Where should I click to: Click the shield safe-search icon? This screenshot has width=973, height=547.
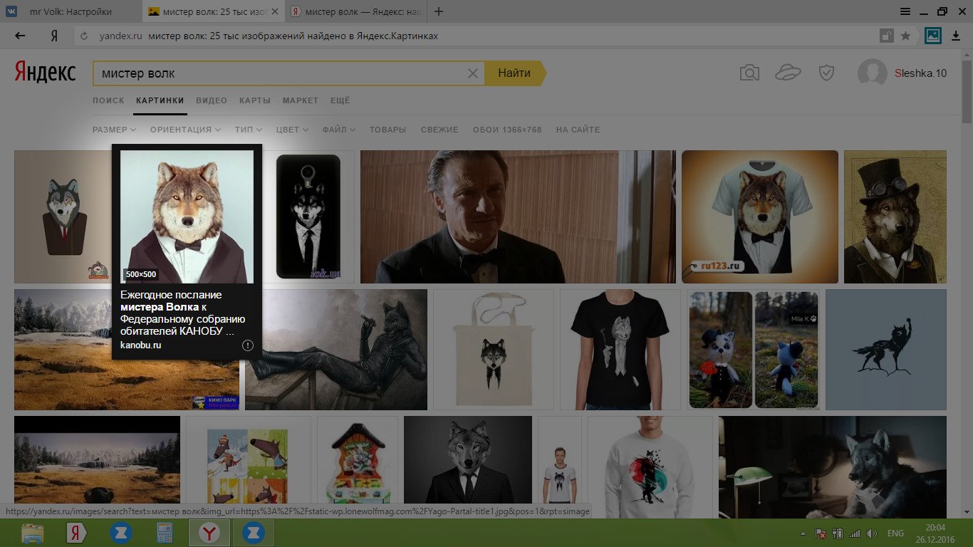826,73
